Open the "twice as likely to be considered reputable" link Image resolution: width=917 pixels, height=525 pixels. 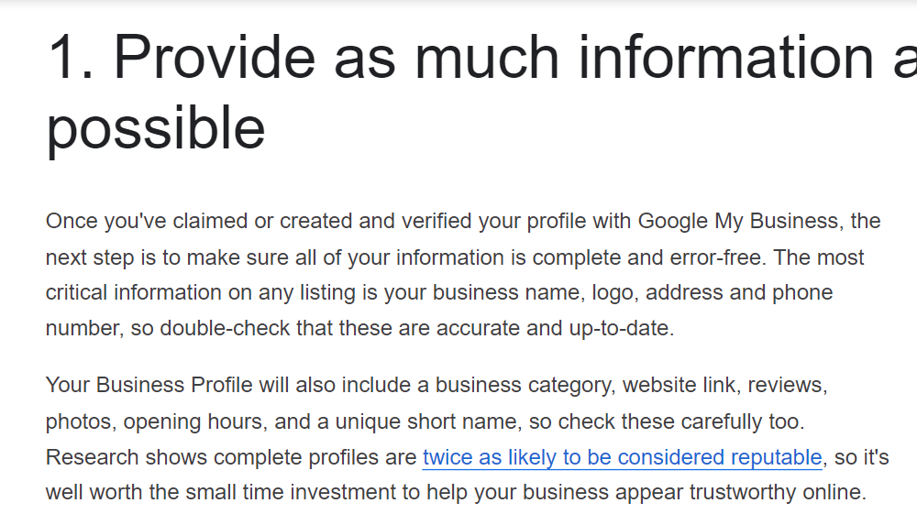pos(622,457)
